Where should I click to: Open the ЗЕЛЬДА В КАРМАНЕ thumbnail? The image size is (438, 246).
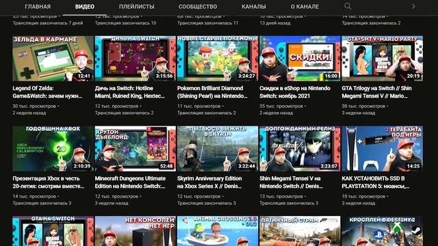coord(53,59)
